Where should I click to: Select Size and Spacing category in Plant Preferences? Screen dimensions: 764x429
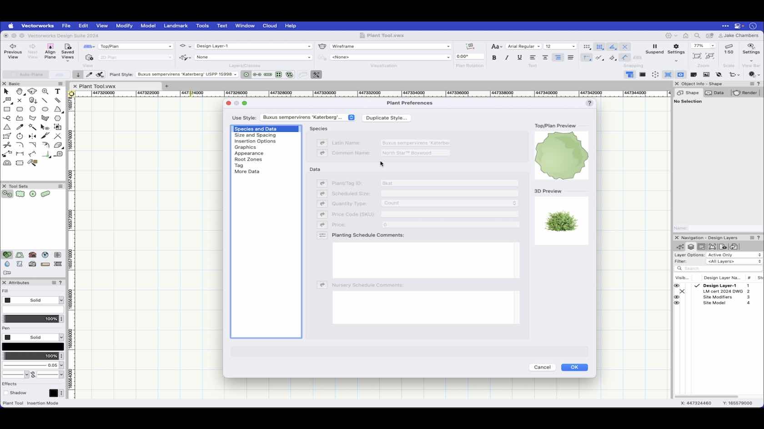pyautogui.click(x=255, y=135)
